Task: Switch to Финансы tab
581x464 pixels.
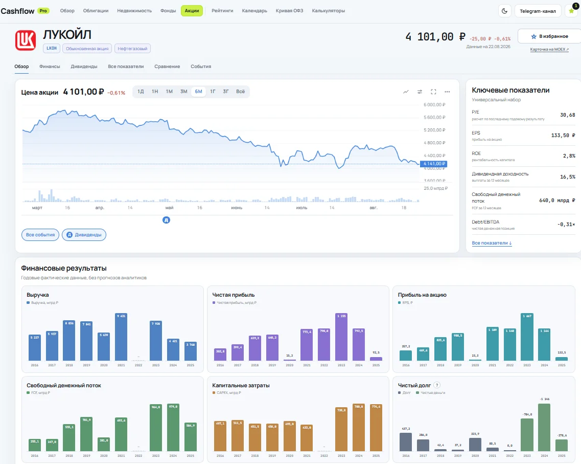Action: 50,67
